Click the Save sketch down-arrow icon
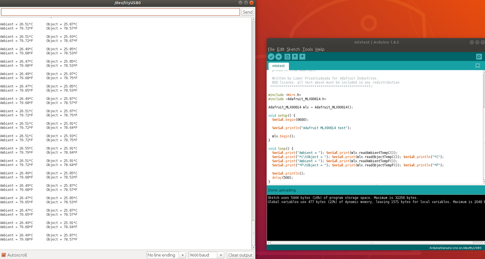 pyautogui.click(x=302, y=57)
